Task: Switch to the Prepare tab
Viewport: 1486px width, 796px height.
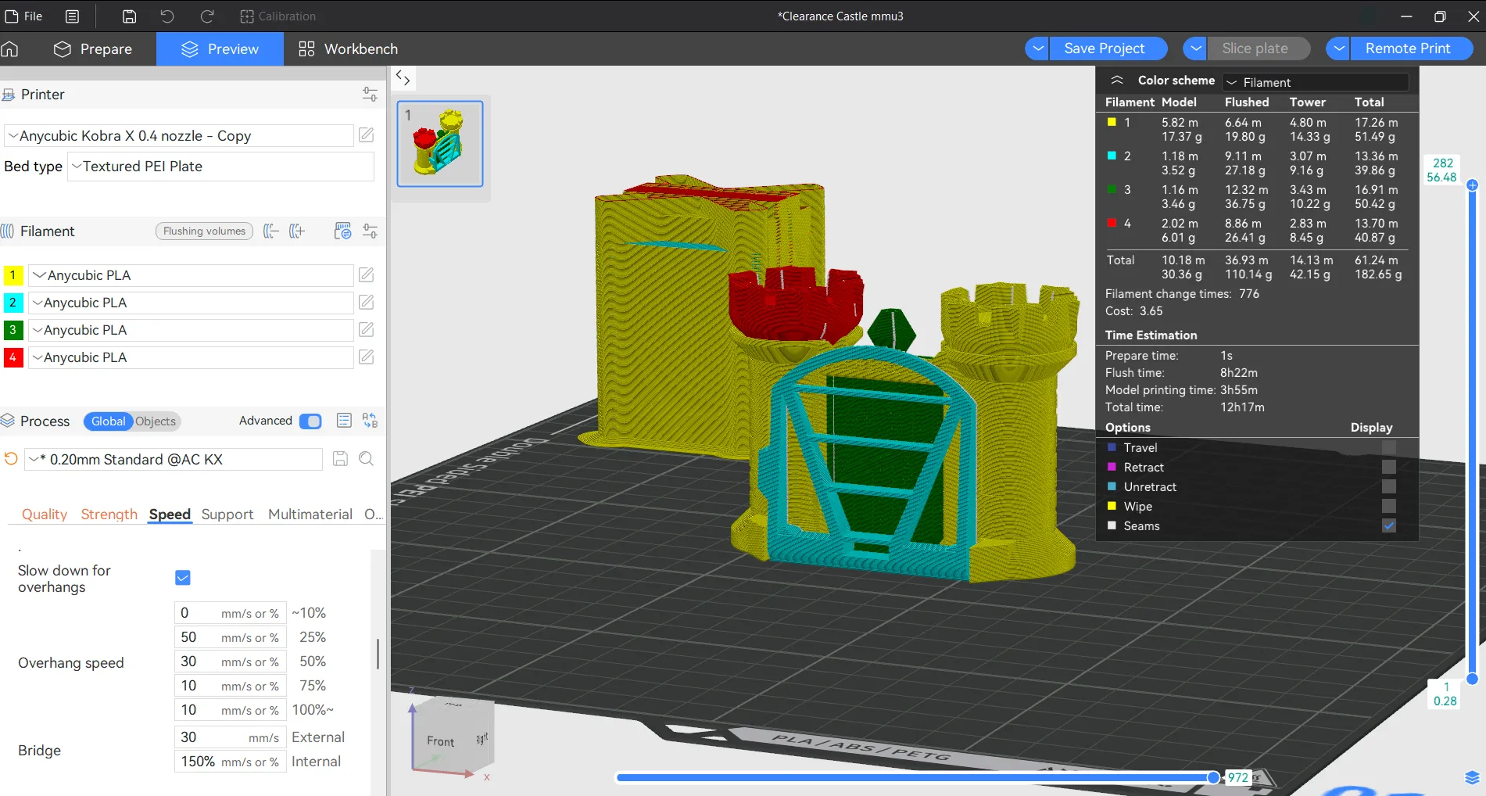Action: point(93,48)
